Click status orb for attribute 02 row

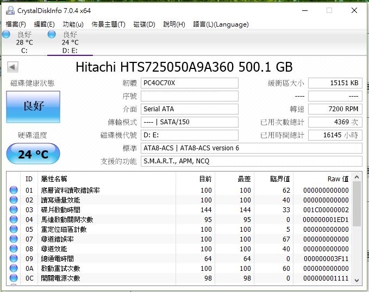tap(14, 200)
